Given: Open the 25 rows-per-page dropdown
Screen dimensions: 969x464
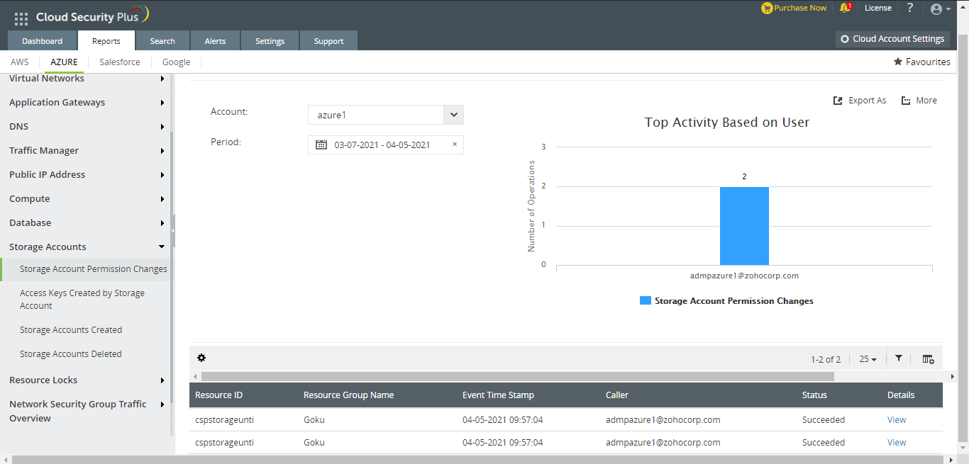Looking at the screenshot, I should tap(868, 359).
